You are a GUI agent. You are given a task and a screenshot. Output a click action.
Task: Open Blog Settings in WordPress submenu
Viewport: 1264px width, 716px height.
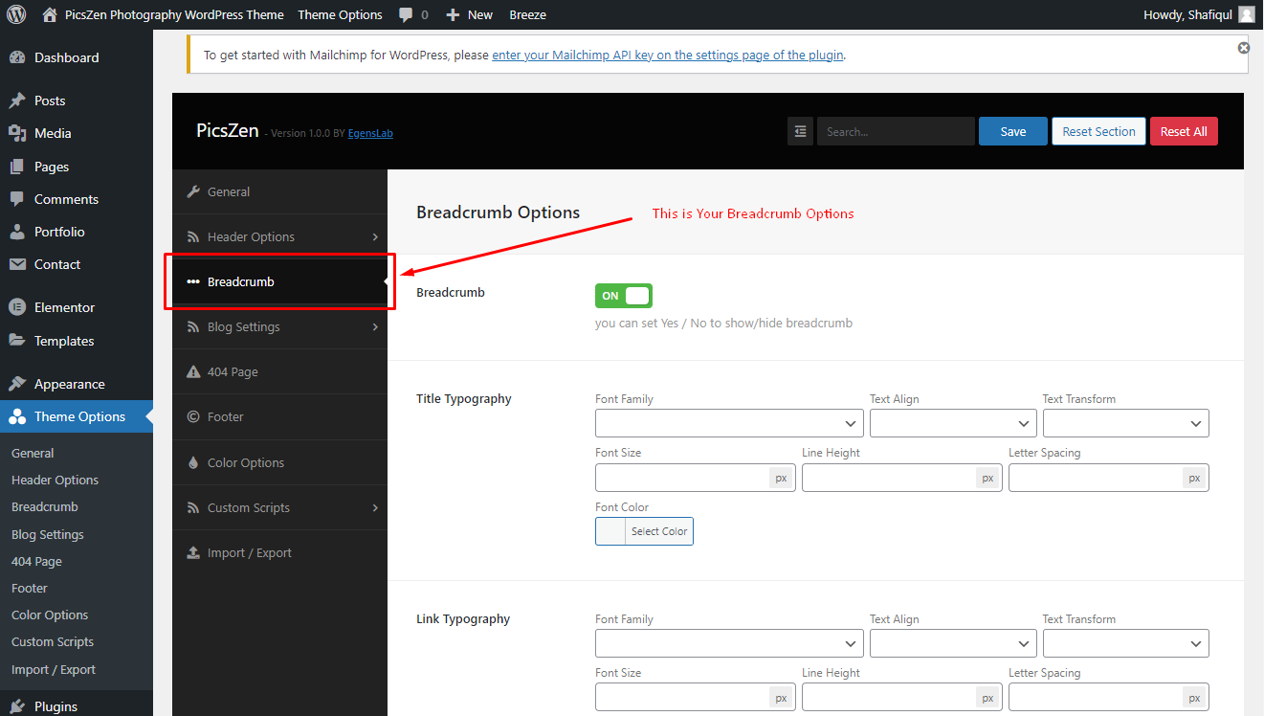tap(48, 534)
